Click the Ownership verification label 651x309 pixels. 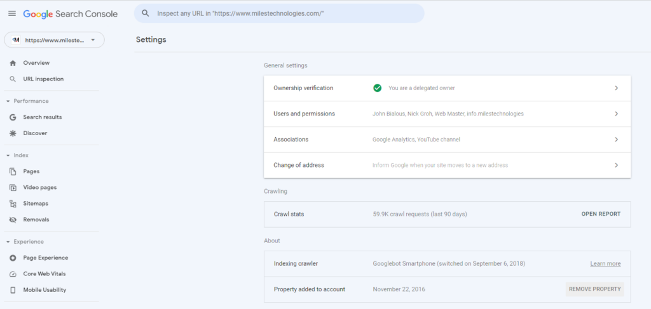pos(303,88)
